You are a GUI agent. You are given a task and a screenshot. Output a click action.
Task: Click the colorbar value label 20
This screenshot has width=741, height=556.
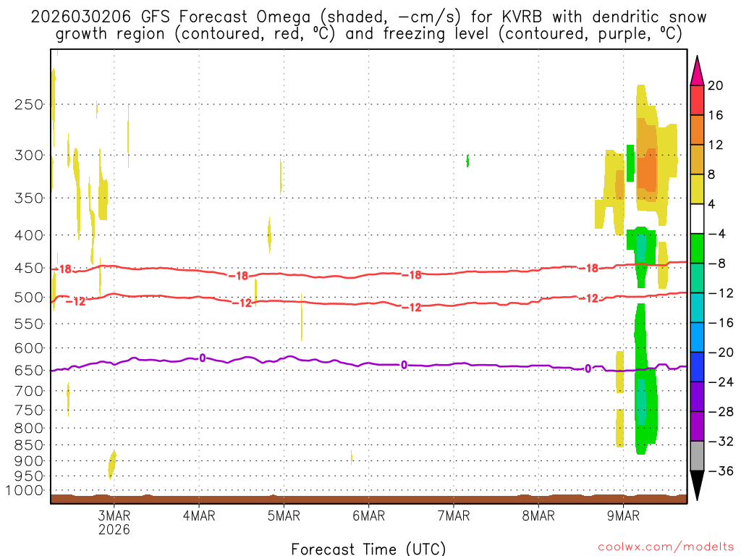click(716, 85)
